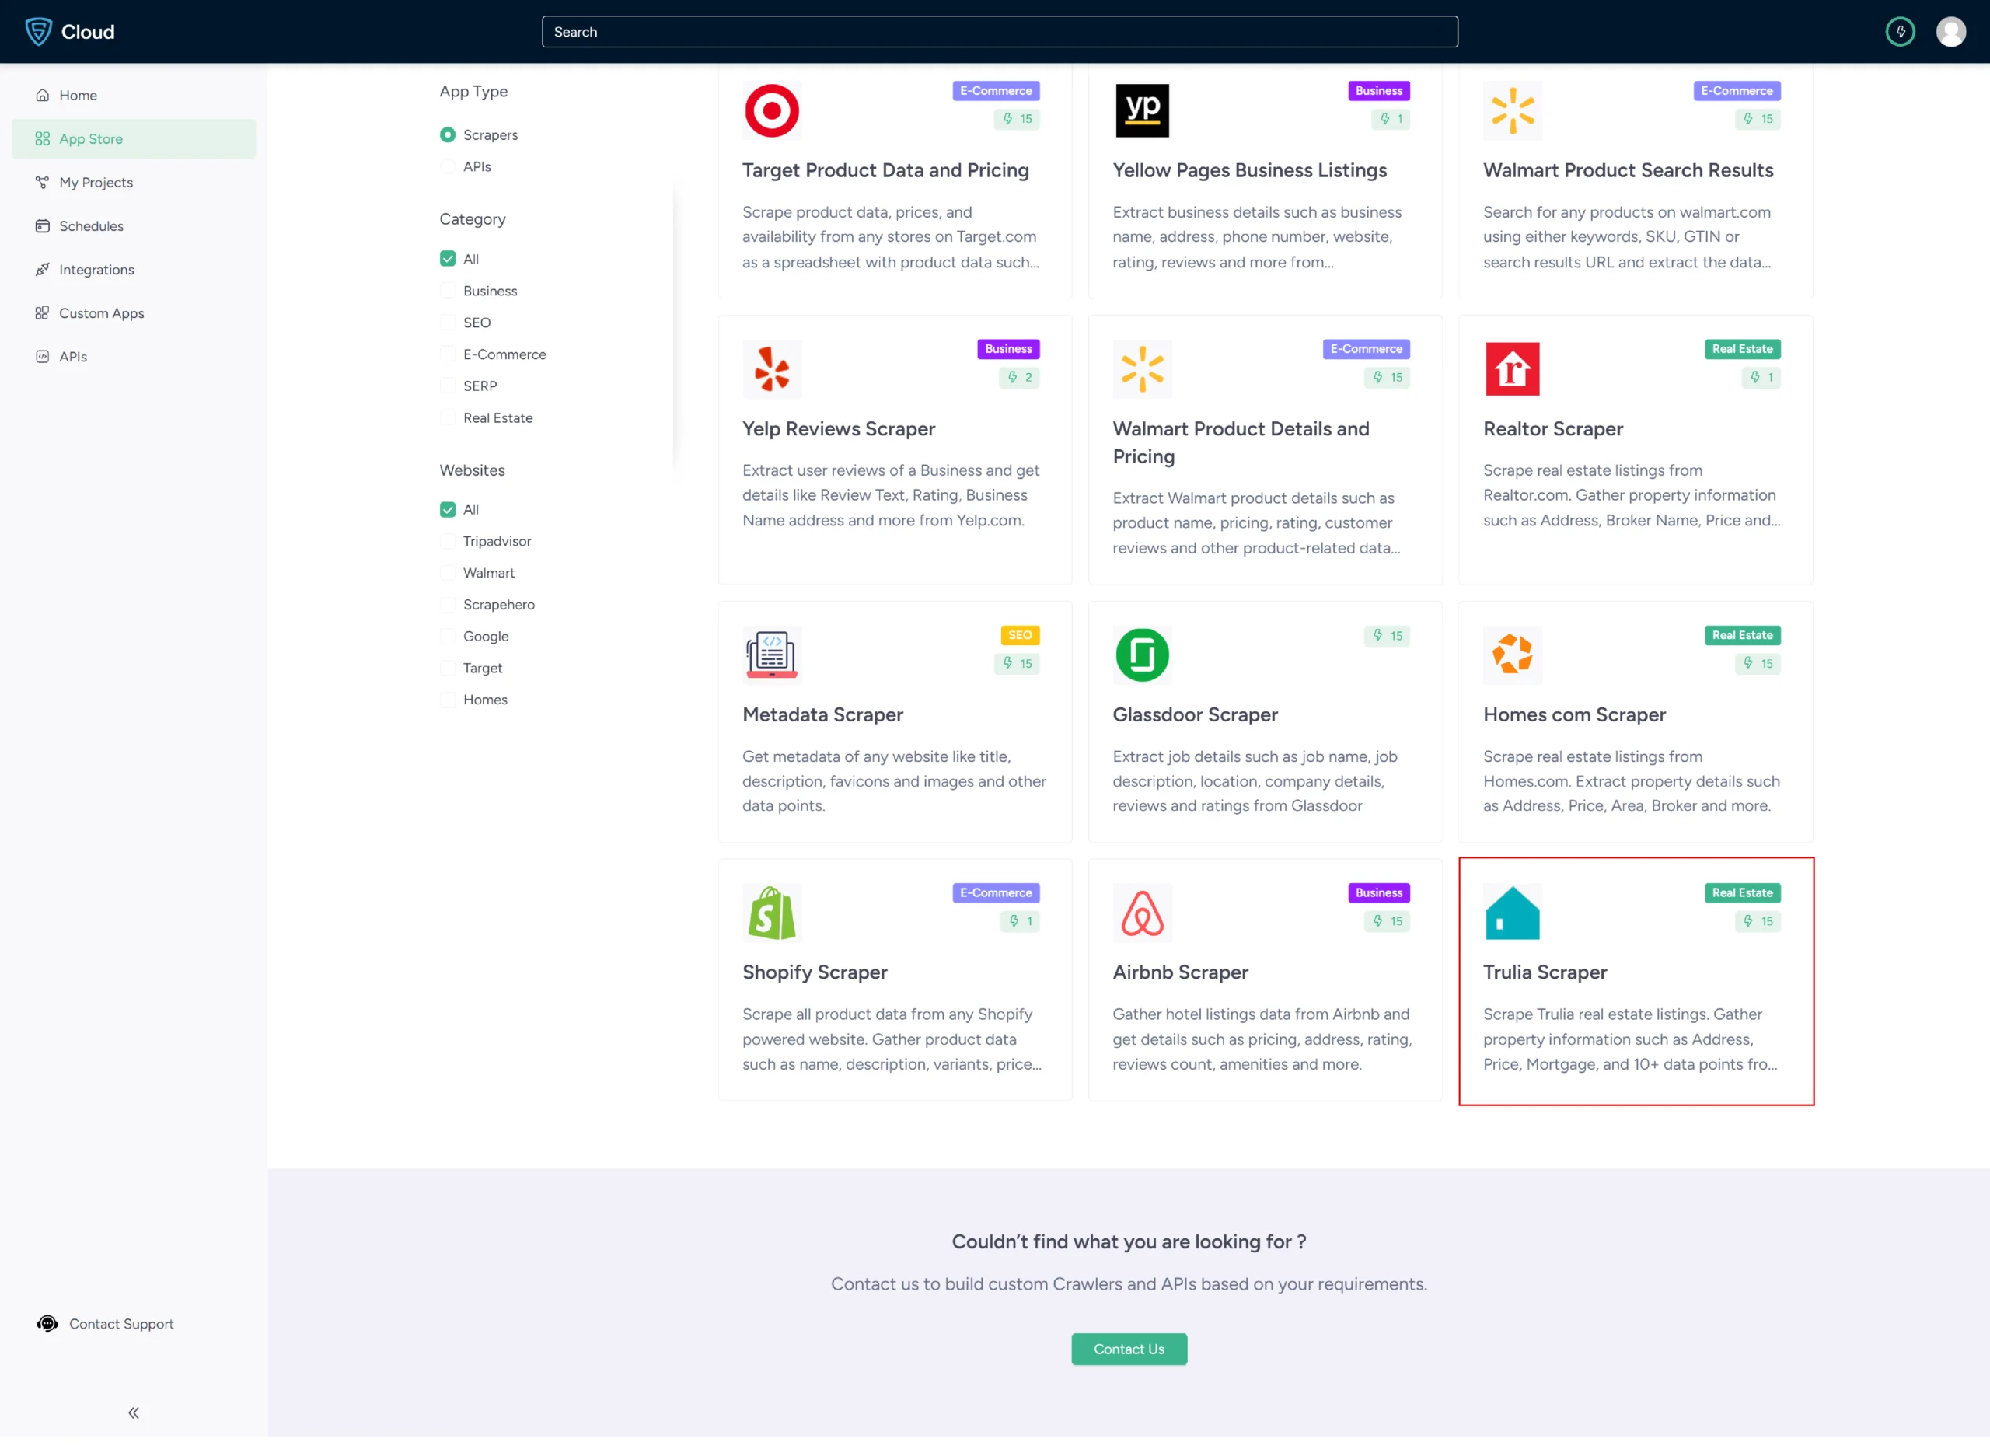Open the credits lightning icon in header
Screen dimensions: 1990x1449
pyautogui.click(x=1901, y=32)
